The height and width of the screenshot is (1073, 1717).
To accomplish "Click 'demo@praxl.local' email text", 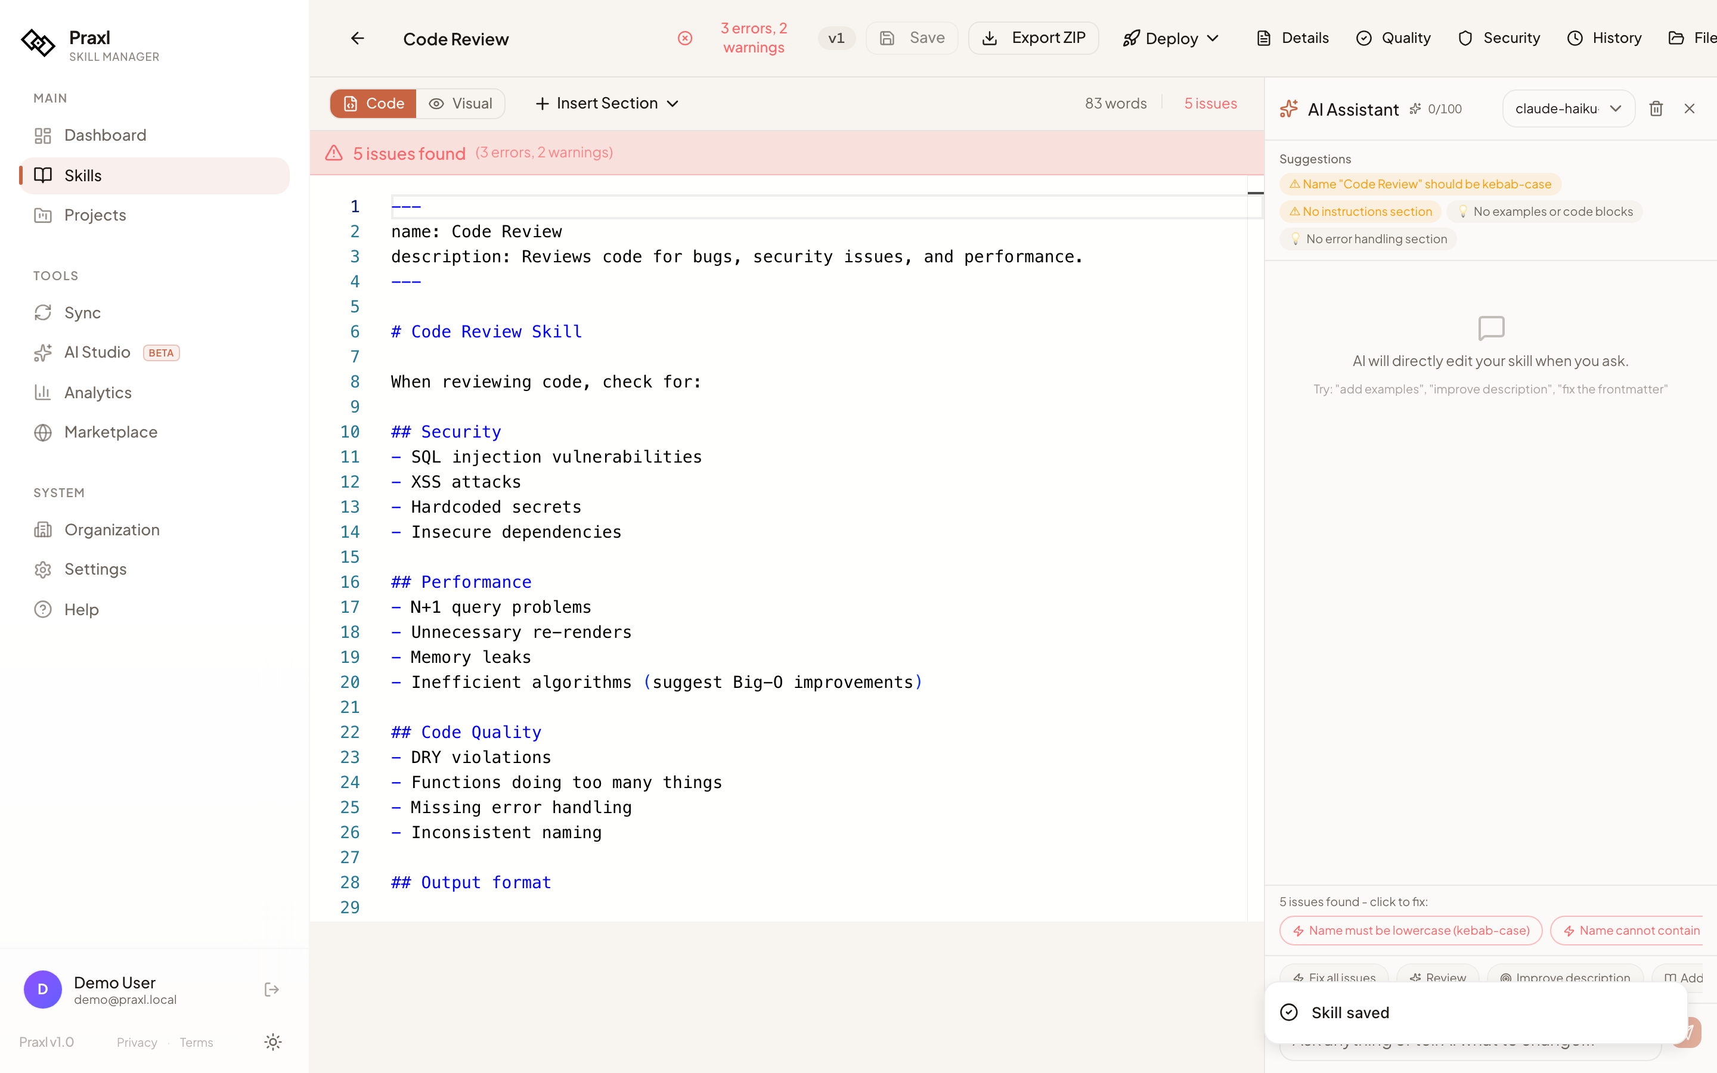I will click(125, 1000).
